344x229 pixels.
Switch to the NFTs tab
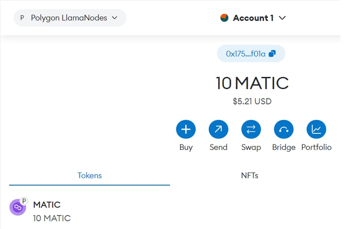[249, 175]
